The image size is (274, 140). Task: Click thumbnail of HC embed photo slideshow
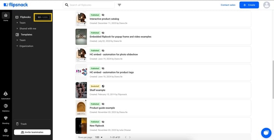pyautogui.click(x=81, y=54)
